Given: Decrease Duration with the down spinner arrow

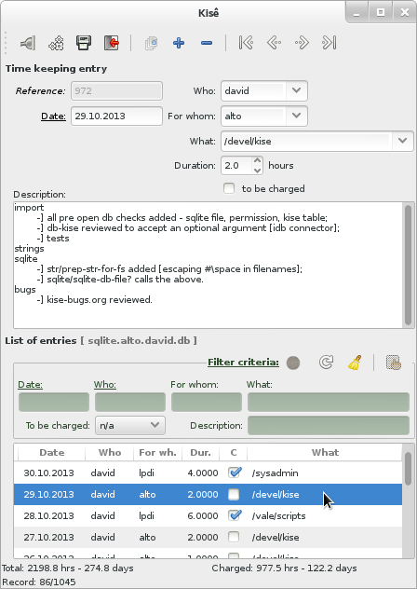Looking at the screenshot, I should (257, 171).
